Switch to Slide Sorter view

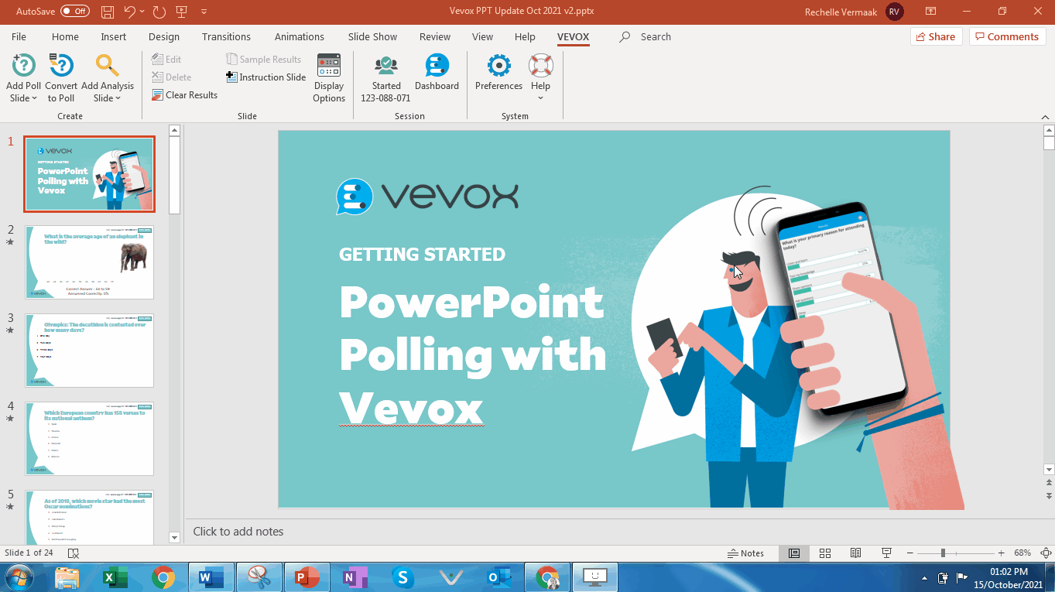click(x=825, y=553)
